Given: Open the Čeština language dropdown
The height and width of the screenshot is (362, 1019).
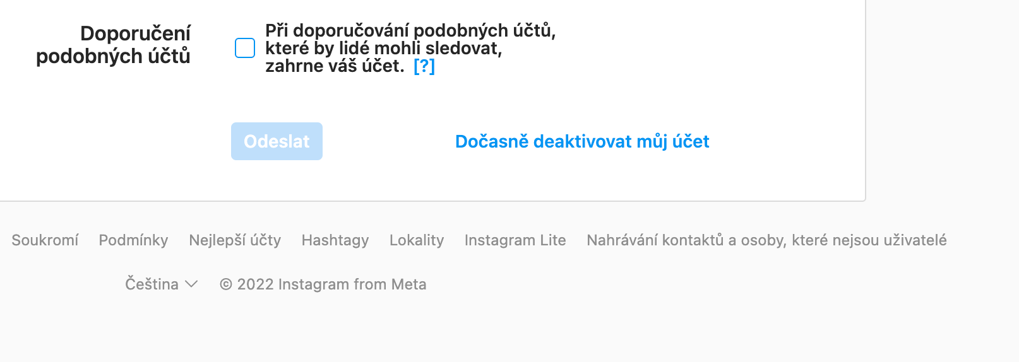Looking at the screenshot, I should pyautogui.click(x=152, y=284).
